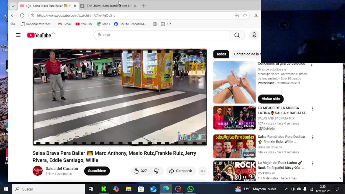The width and height of the screenshot is (345, 194).
Task: Open options for the Wolf Travel ad
Action: 312,65
